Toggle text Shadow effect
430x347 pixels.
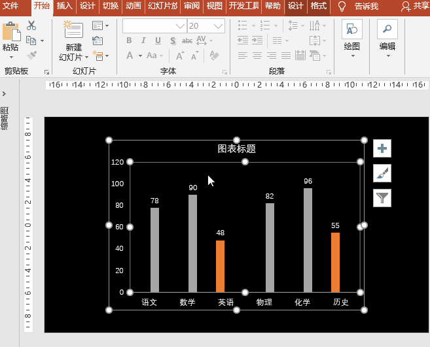173,41
